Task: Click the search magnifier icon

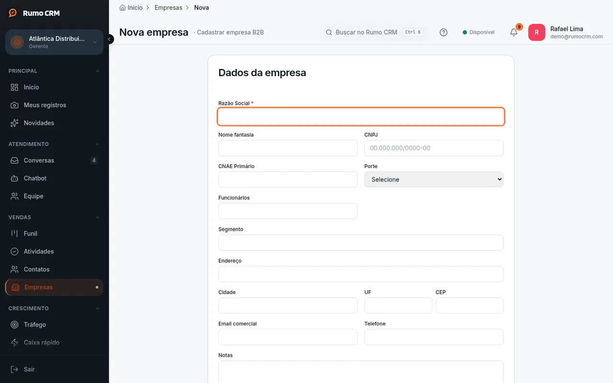Action: [329, 33]
